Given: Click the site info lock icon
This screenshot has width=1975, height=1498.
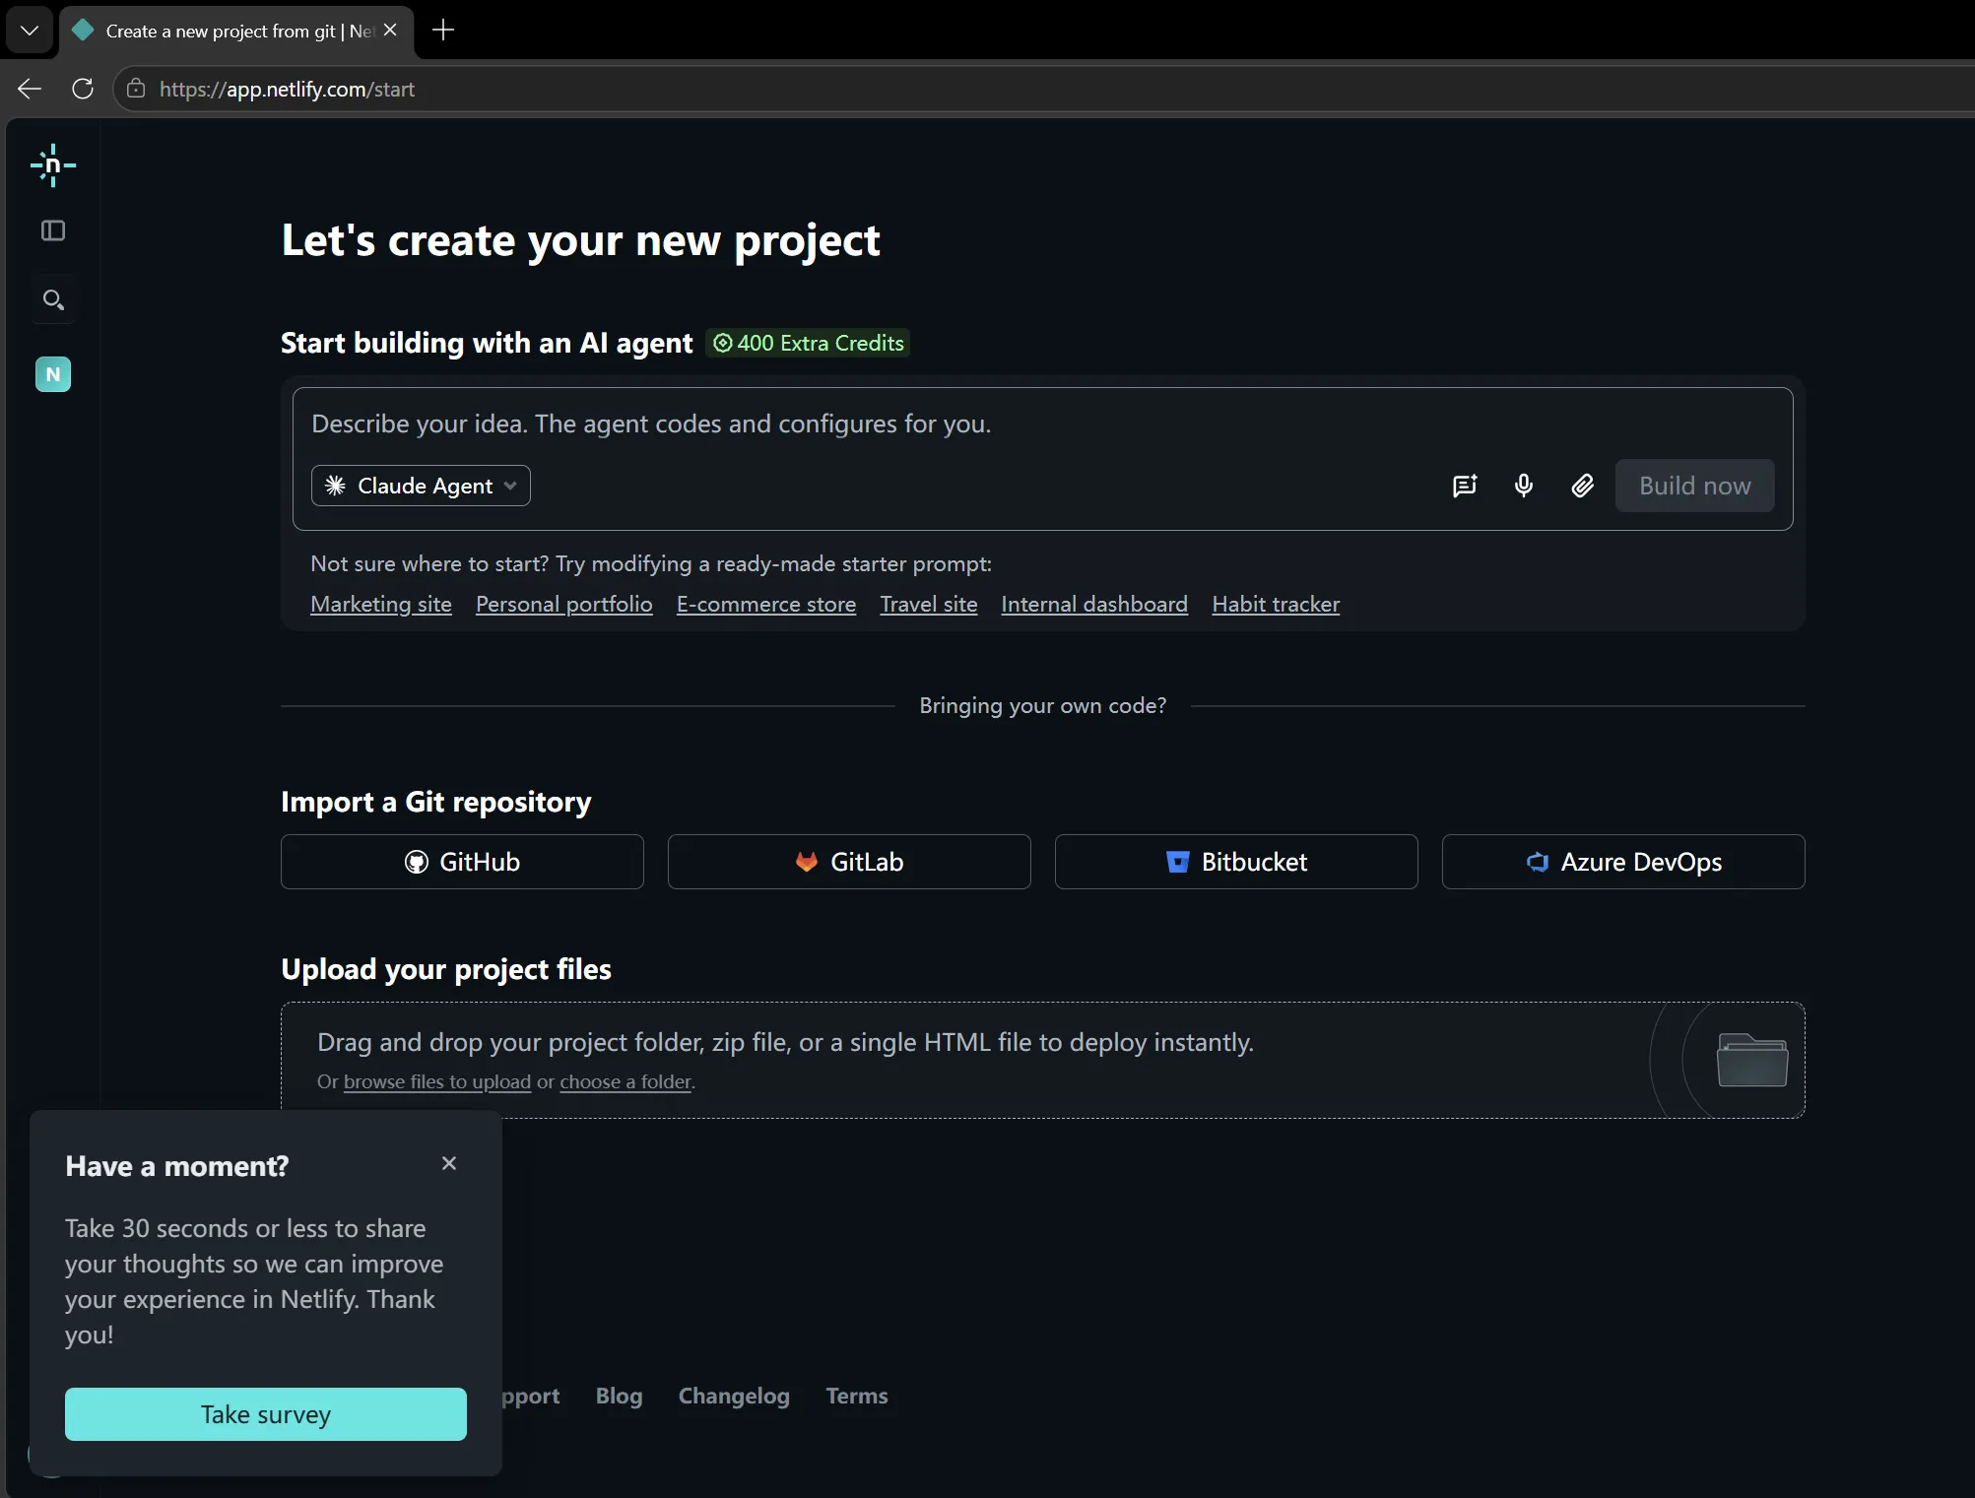Looking at the screenshot, I should 136,89.
